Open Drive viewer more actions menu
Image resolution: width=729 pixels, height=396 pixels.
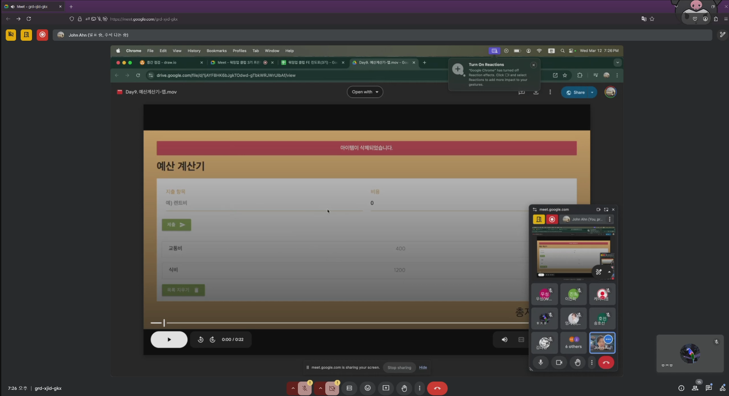pos(550,92)
